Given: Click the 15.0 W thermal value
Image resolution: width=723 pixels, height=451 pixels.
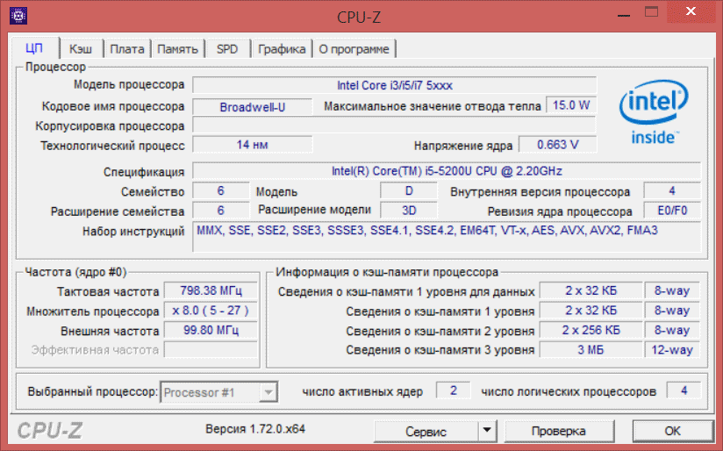Looking at the screenshot, I should (571, 105).
